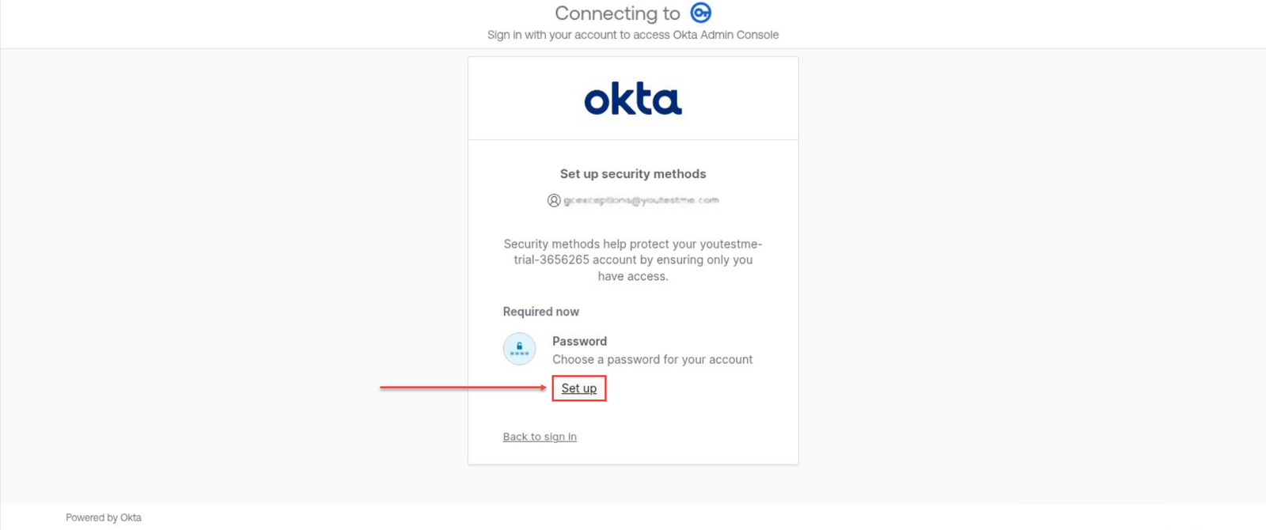Click the bold Password method title
1266x530 pixels.
coord(579,342)
